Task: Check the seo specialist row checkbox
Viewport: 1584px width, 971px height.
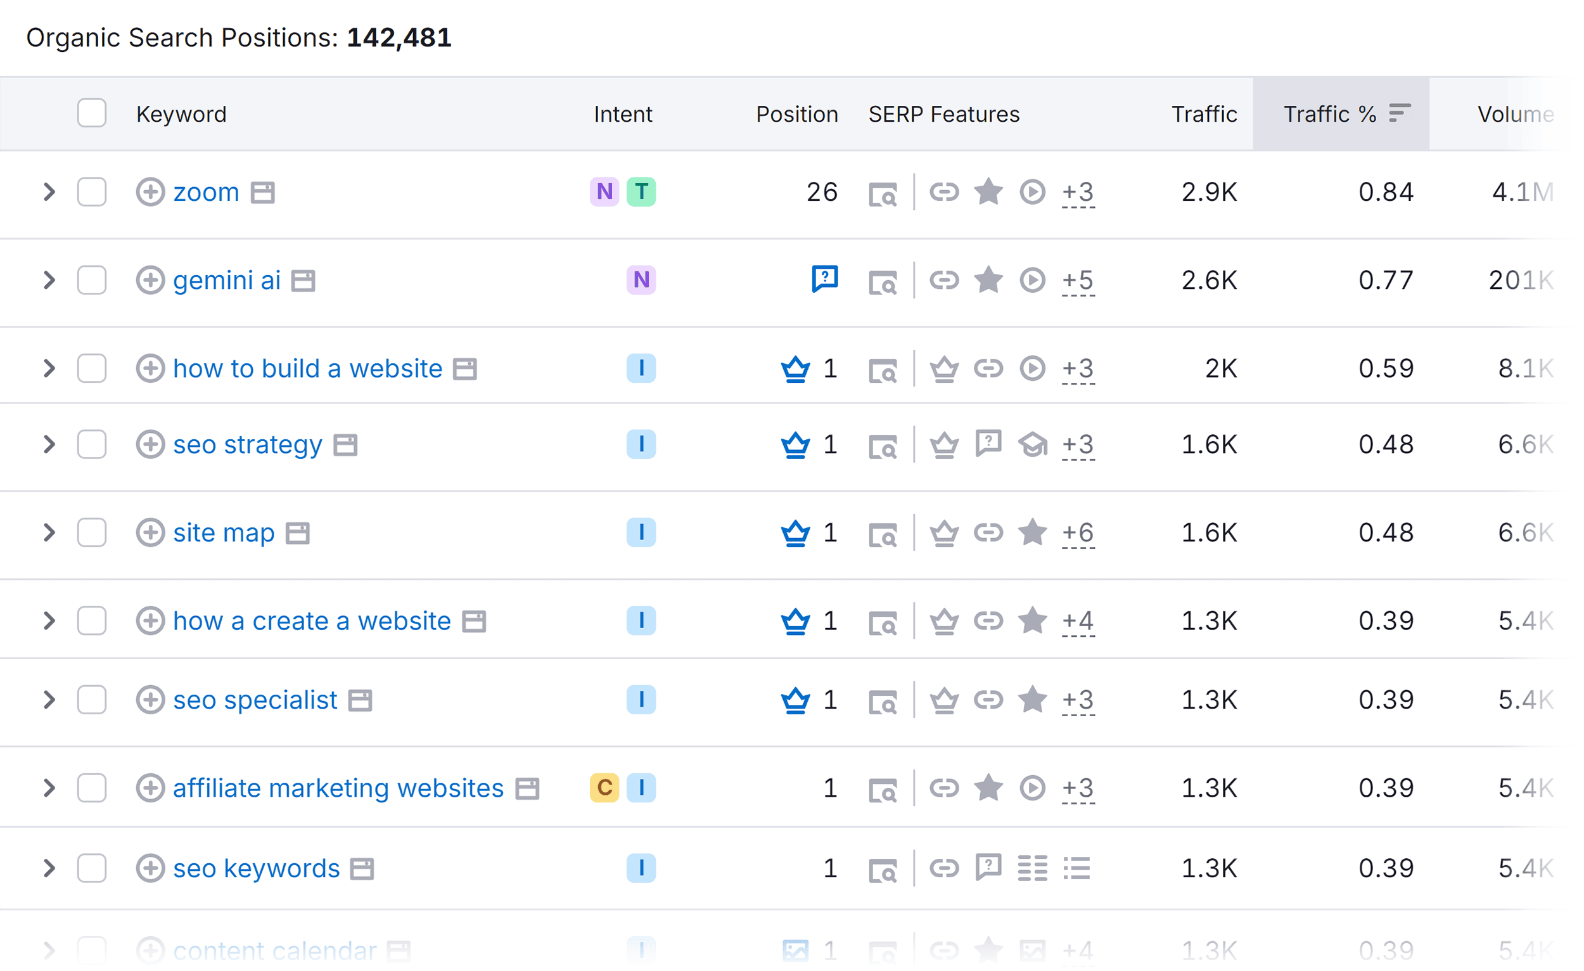Action: coord(92,700)
